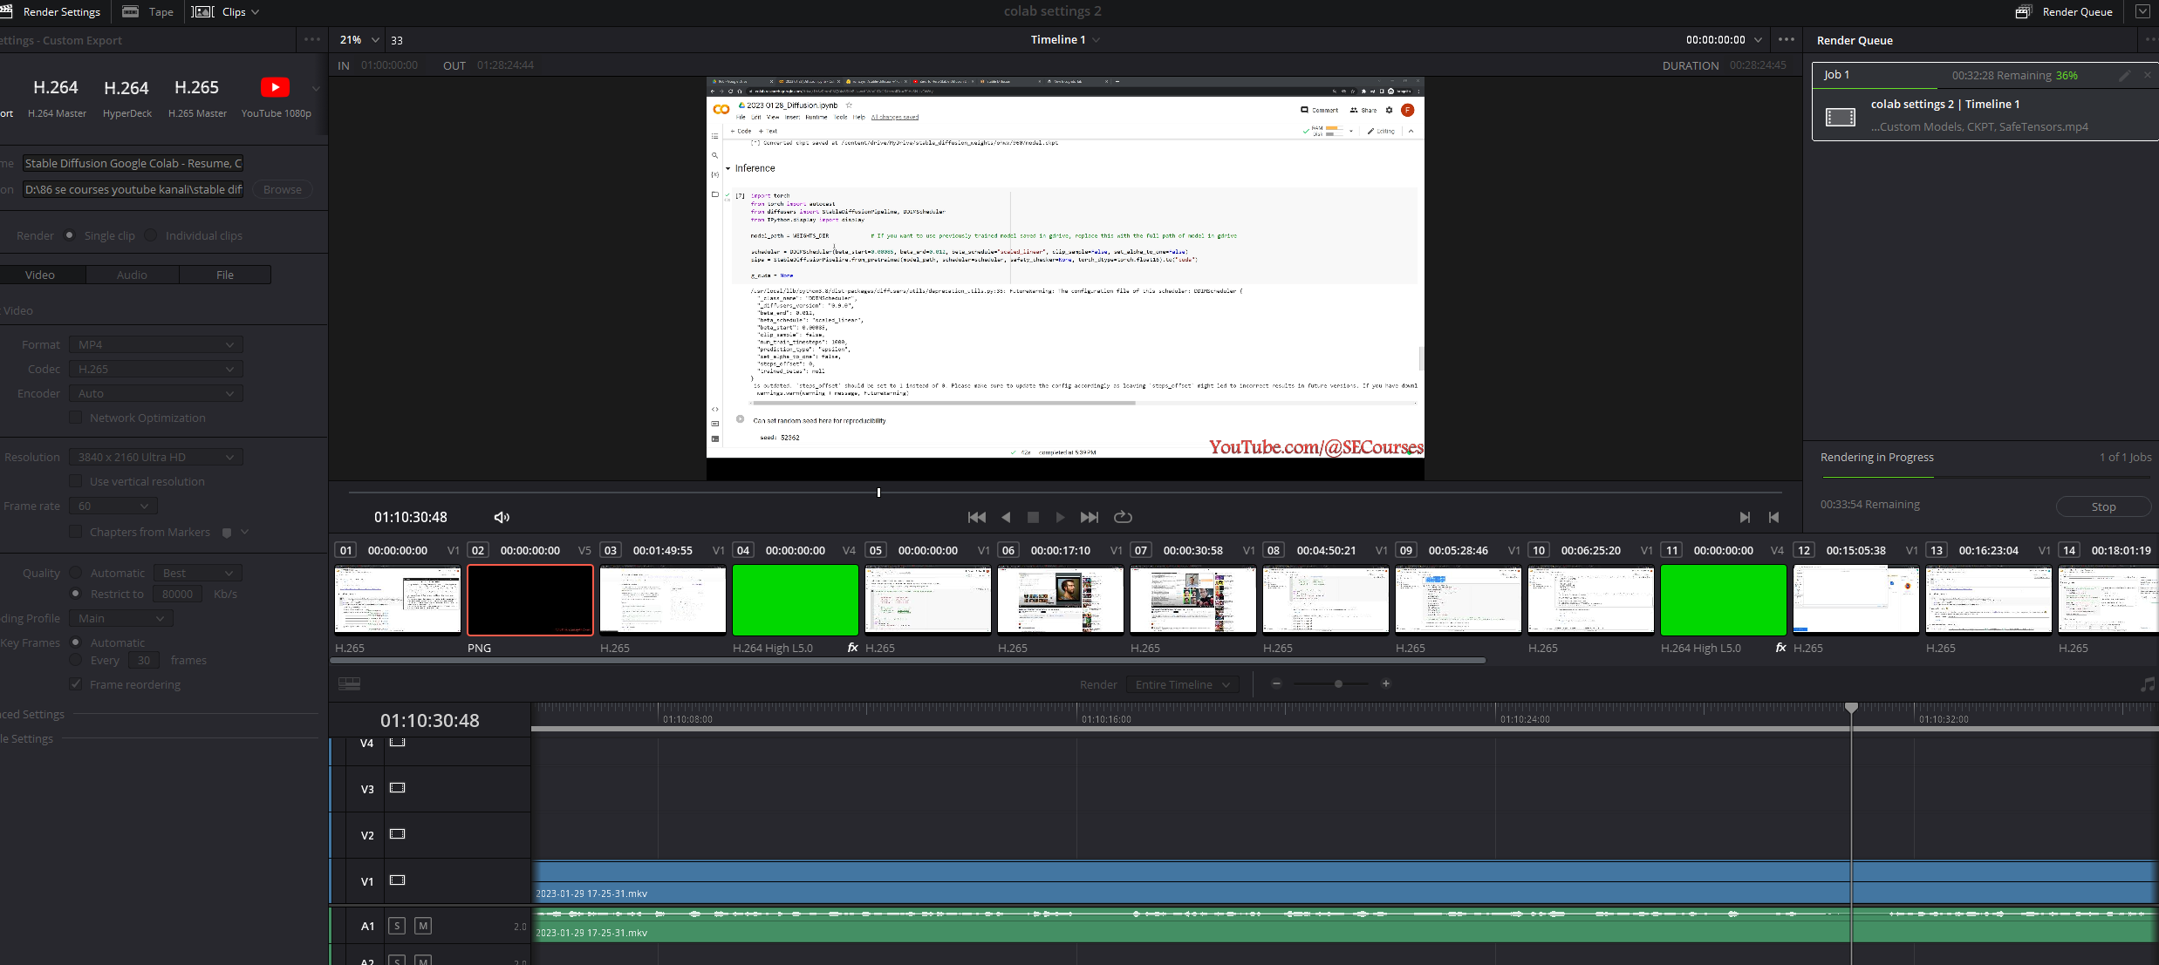2159x965 pixels.
Task: Mute playback with the speaker icon
Action: click(502, 516)
